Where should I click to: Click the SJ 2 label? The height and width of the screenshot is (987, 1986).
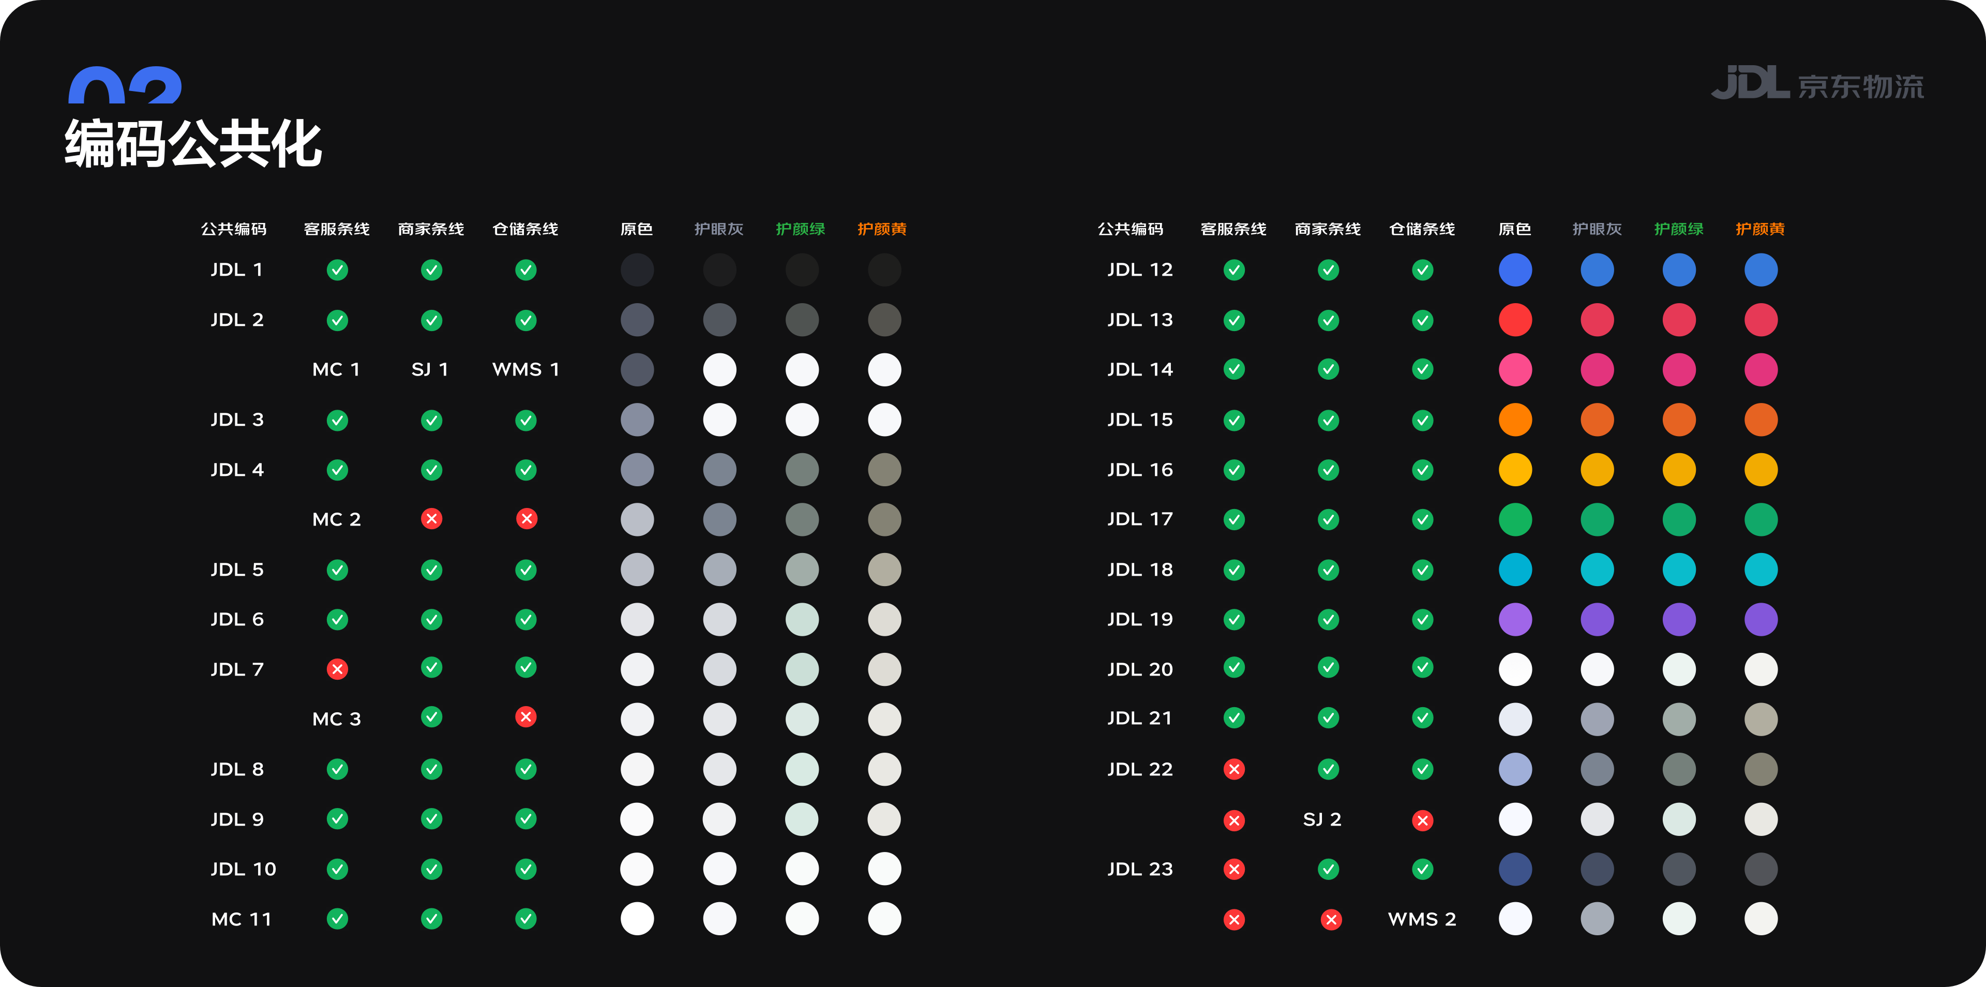click(1322, 820)
